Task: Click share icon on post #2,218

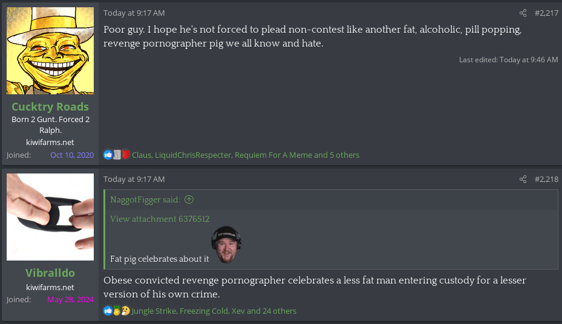Action: click(x=523, y=180)
